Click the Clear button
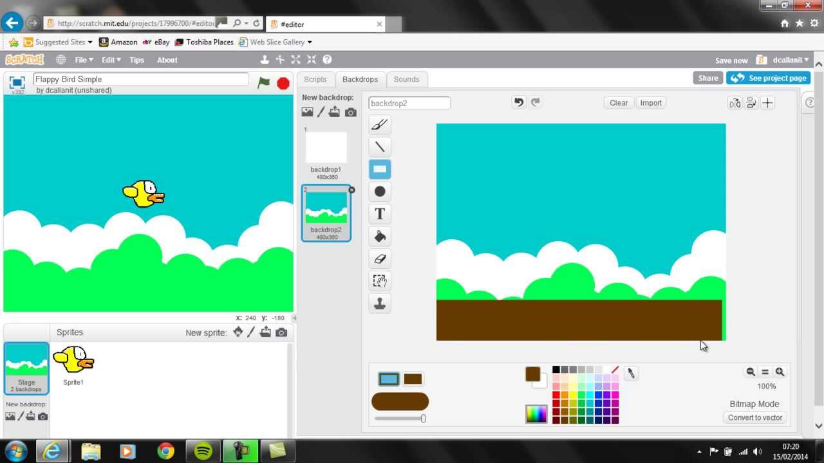This screenshot has width=824, height=463. (x=619, y=103)
